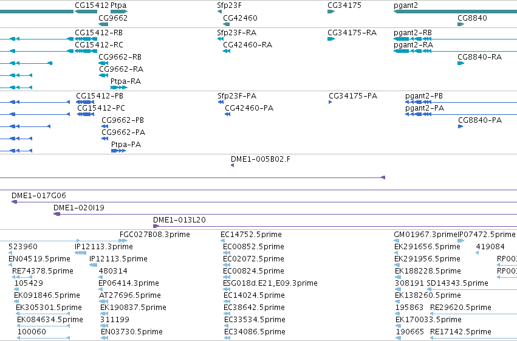Select the EK138260.5prime EST label

(428, 295)
